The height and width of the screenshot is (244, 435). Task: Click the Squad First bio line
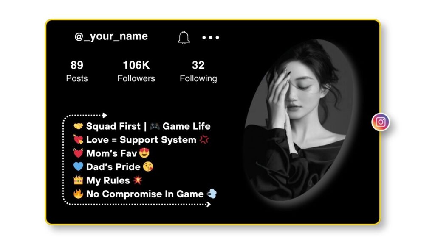point(142,126)
